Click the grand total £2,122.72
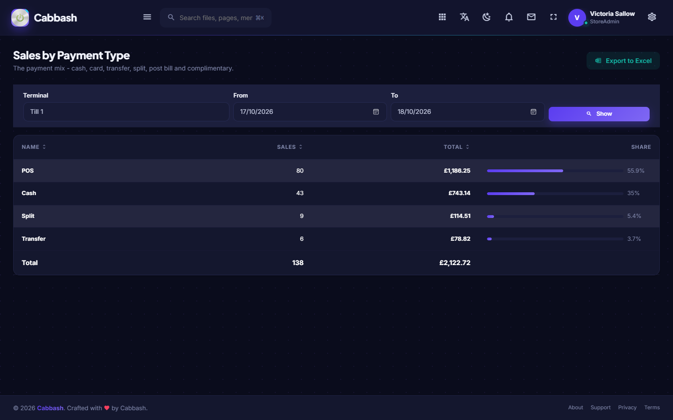 (x=455, y=263)
